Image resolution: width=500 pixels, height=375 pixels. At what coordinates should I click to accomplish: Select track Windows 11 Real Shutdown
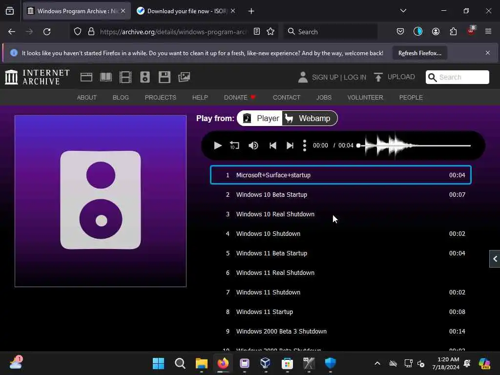pyautogui.click(x=340, y=272)
